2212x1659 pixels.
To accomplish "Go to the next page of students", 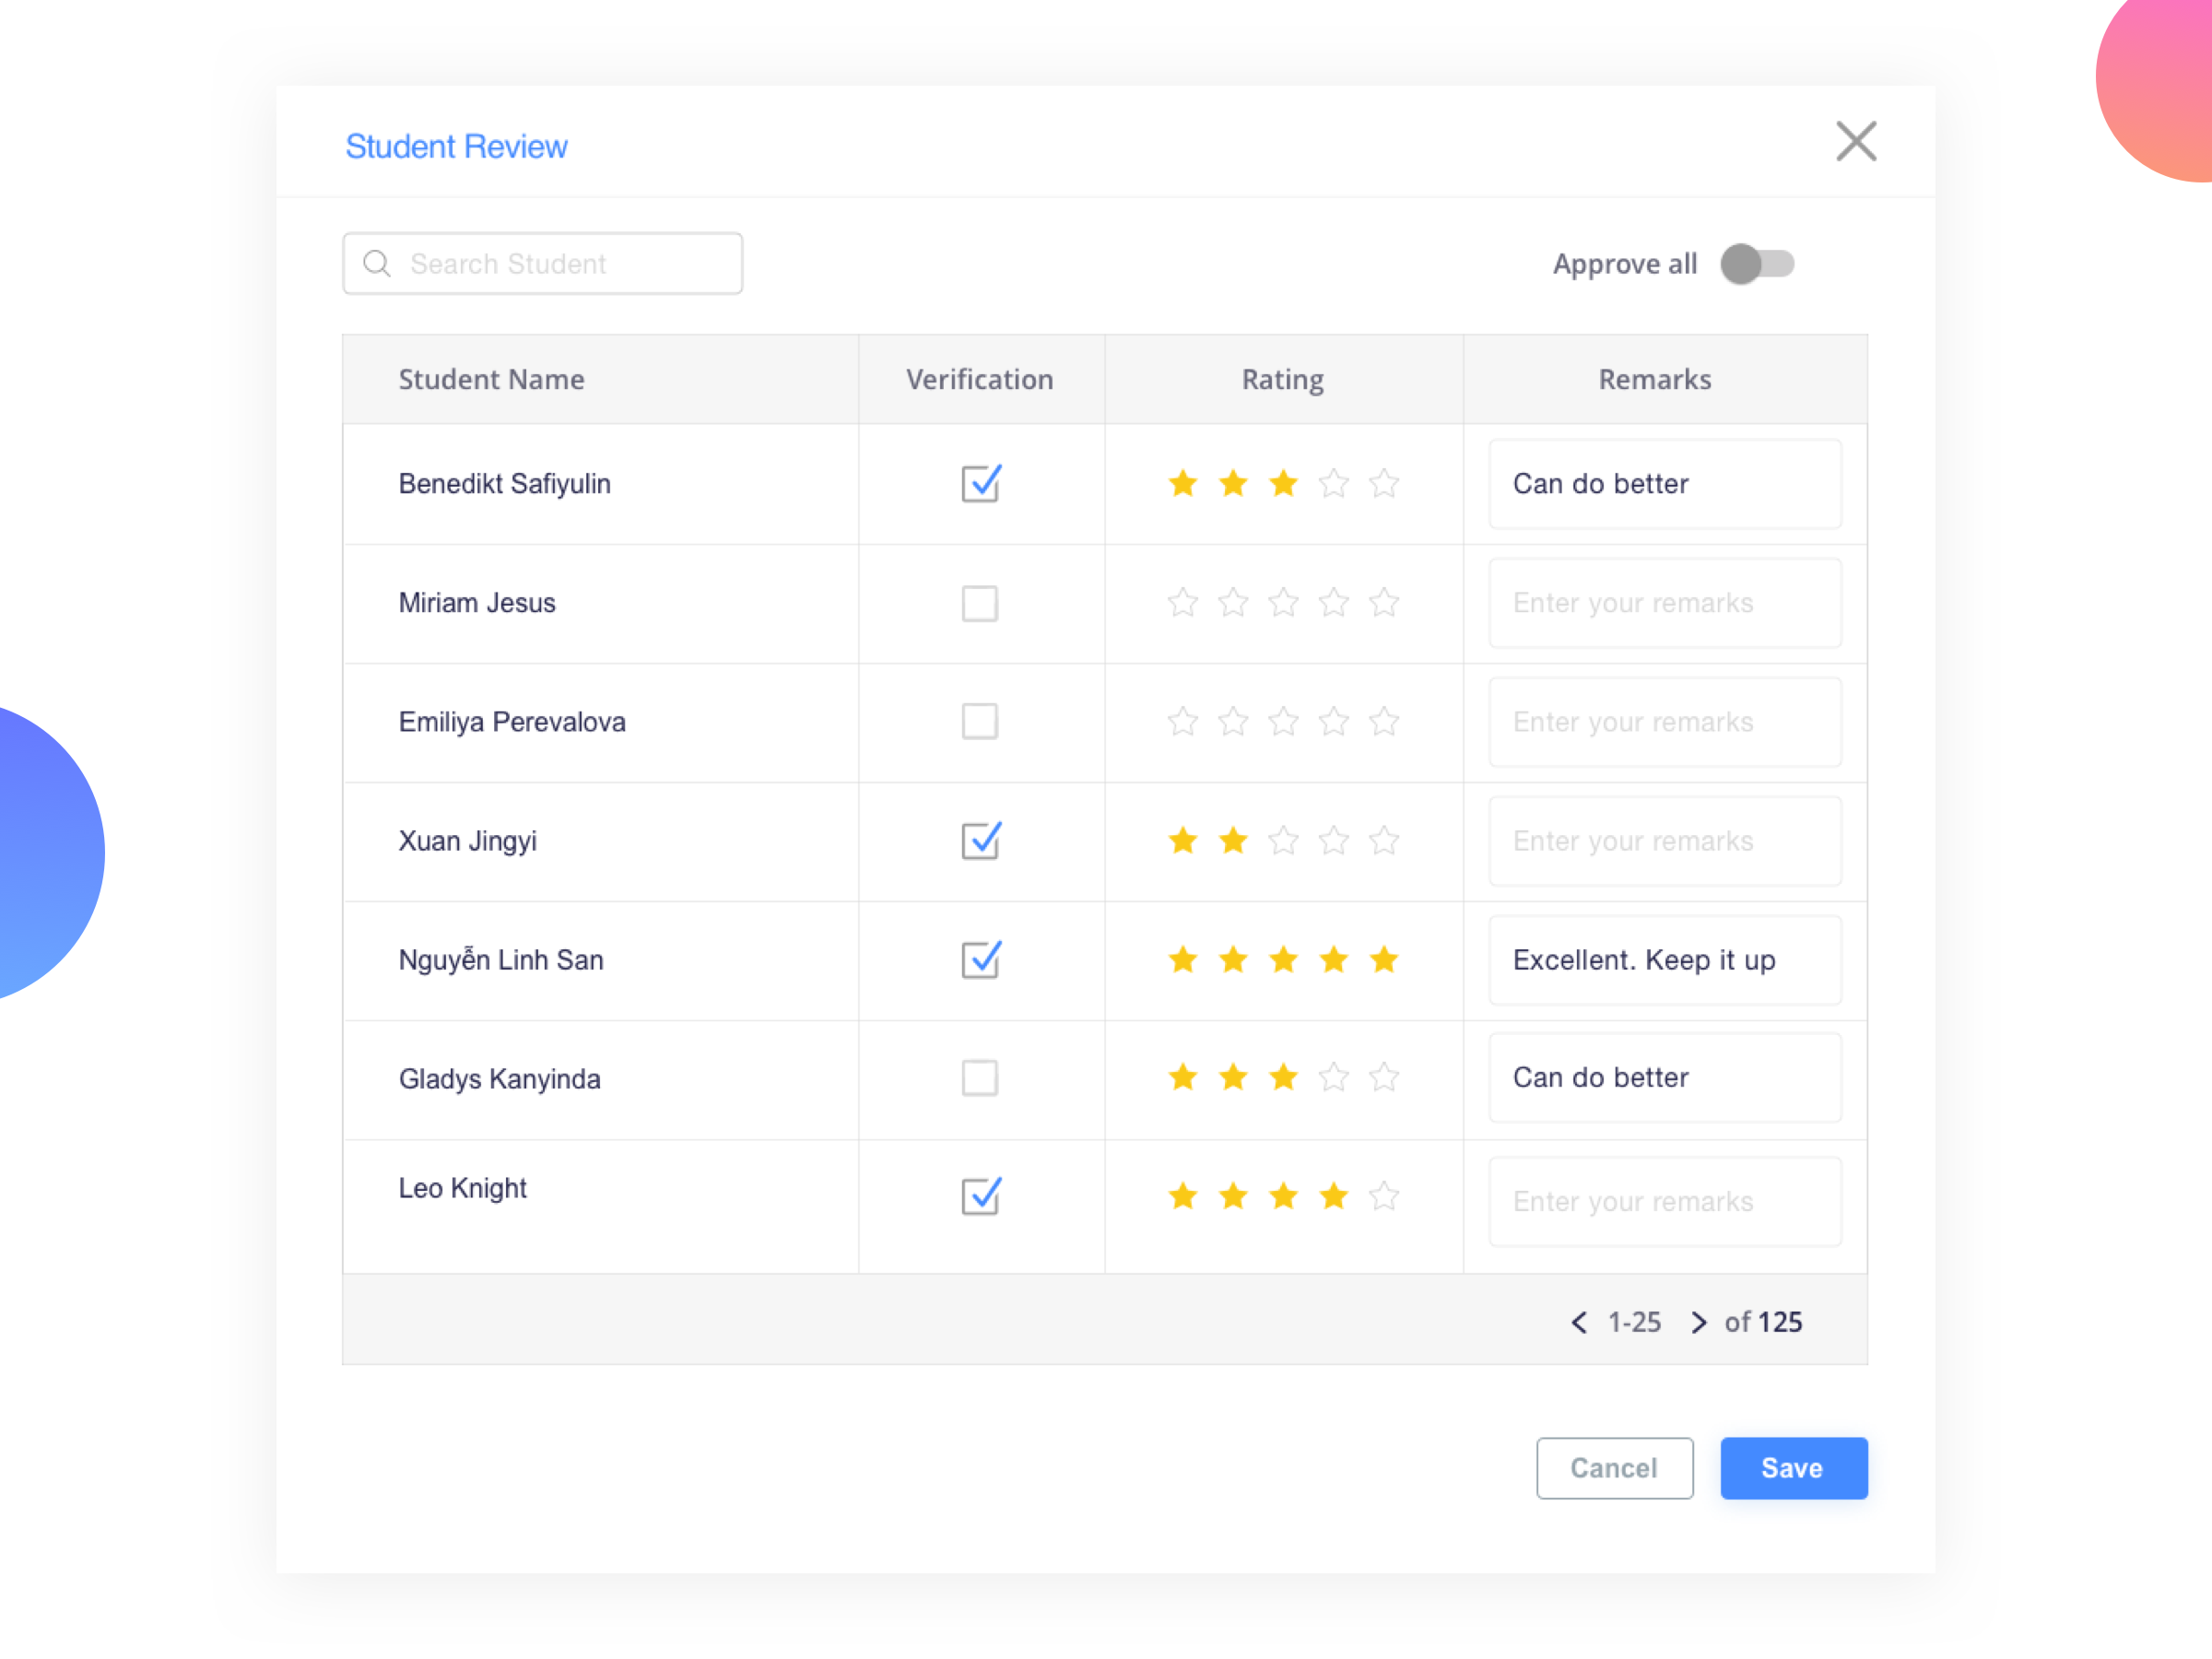I will pos(1698,1321).
